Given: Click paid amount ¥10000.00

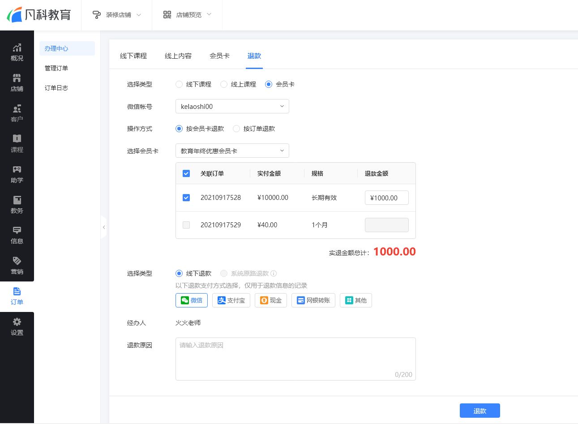Looking at the screenshot, I should point(273,198).
